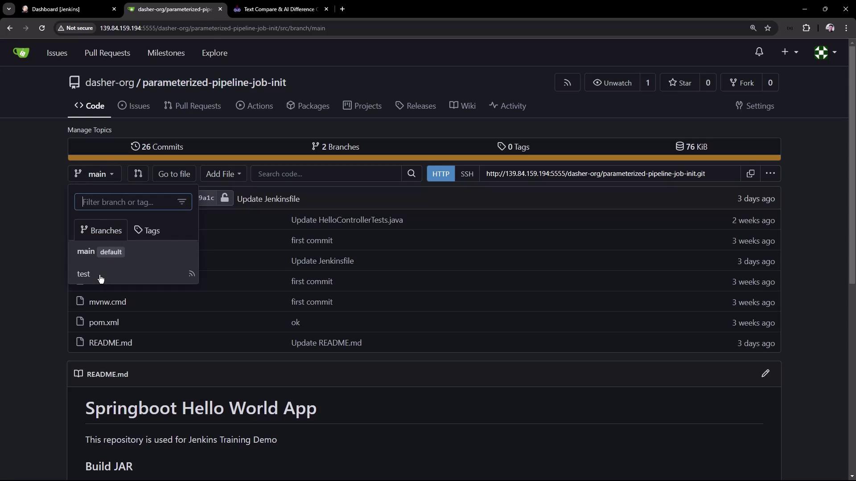The height and width of the screenshot is (481, 856).
Task: Click the search code magnifier button
Action: 411,174
